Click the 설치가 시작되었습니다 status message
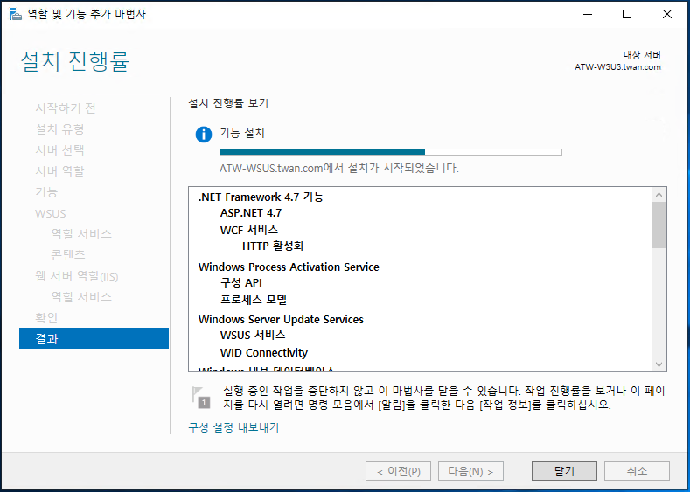Screen dimensions: 690x492 pyautogui.click(x=339, y=169)
